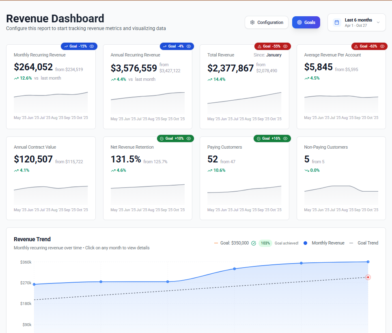392x333 pixels.
Task: Toggle the eye icon on Monthly Recurring Revenue goal badge
Action: pos(93,46)
